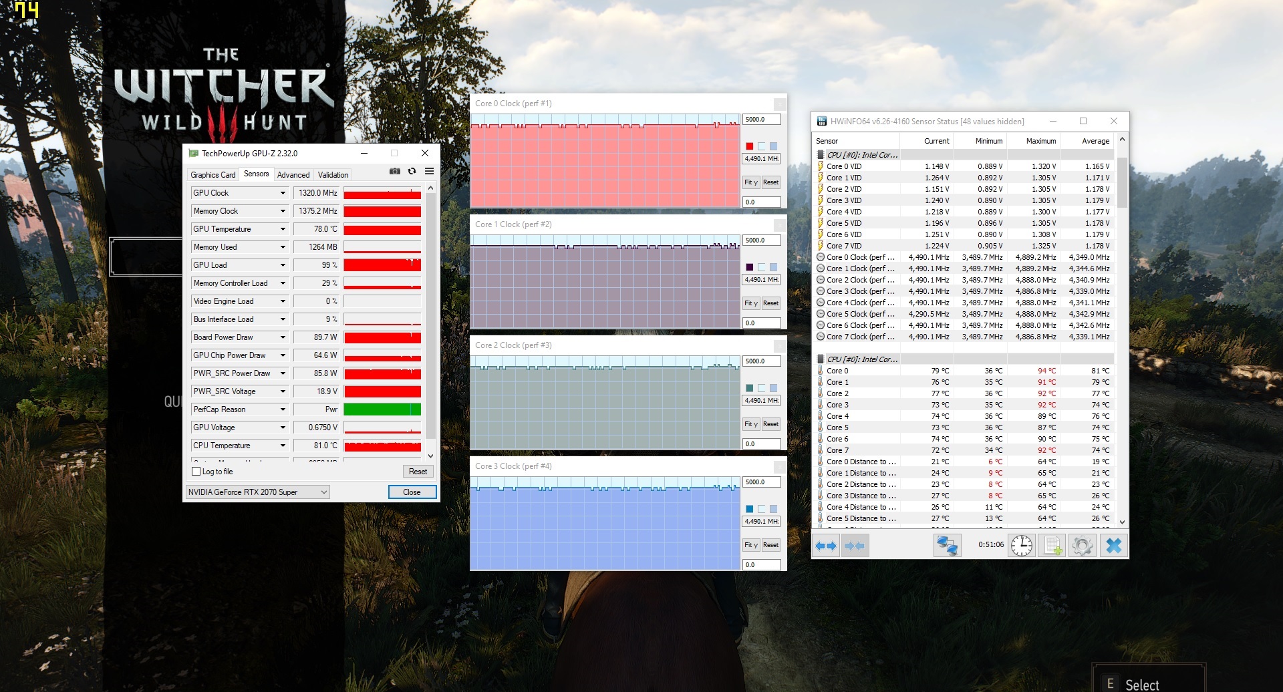Pick the dark purple color swatch for Core 1

(750, 267)
